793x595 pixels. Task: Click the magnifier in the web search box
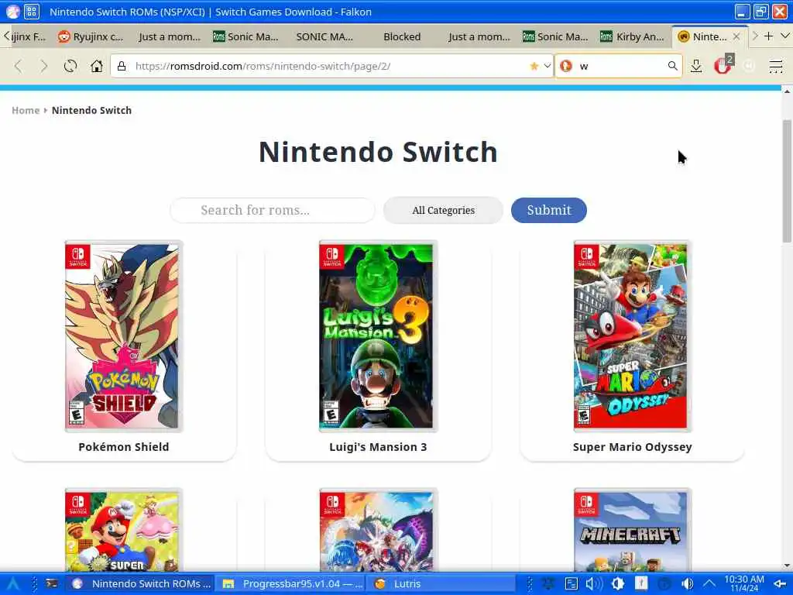(672, 66)
